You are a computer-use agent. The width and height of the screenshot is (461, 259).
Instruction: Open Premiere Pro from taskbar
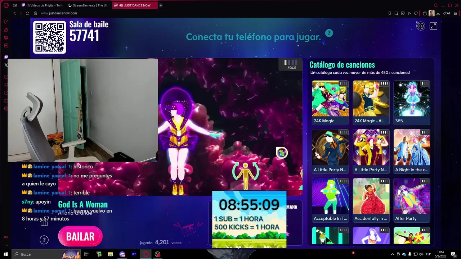(x=134, y=254)
